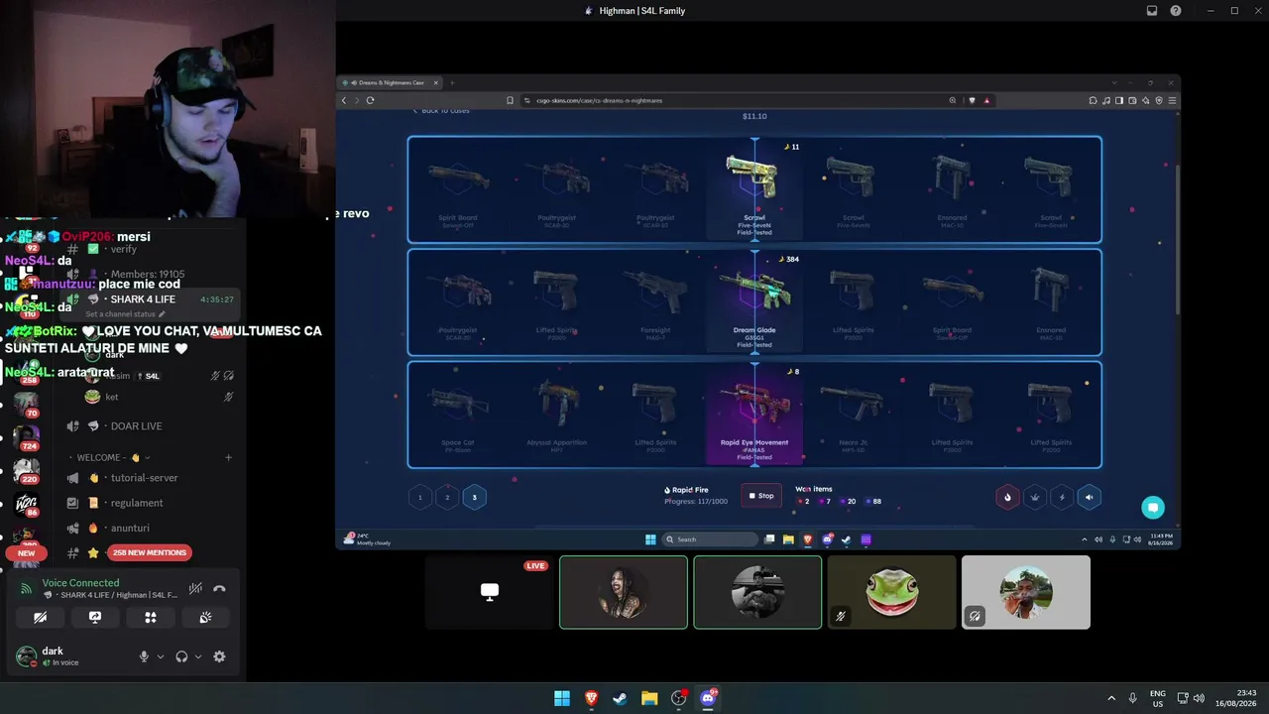Open the shared screen's Start menu

(x=651, y=539)
